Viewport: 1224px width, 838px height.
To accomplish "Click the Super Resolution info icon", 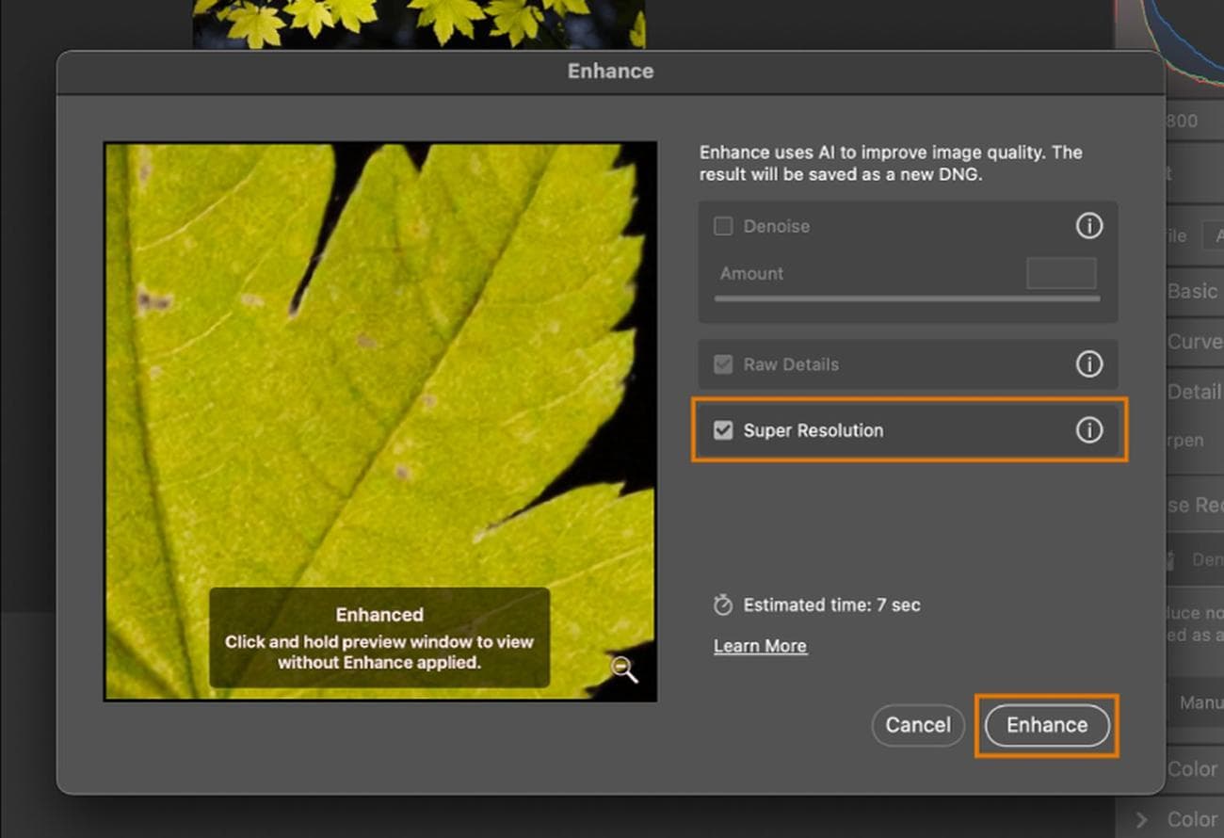I will 1089,430.
